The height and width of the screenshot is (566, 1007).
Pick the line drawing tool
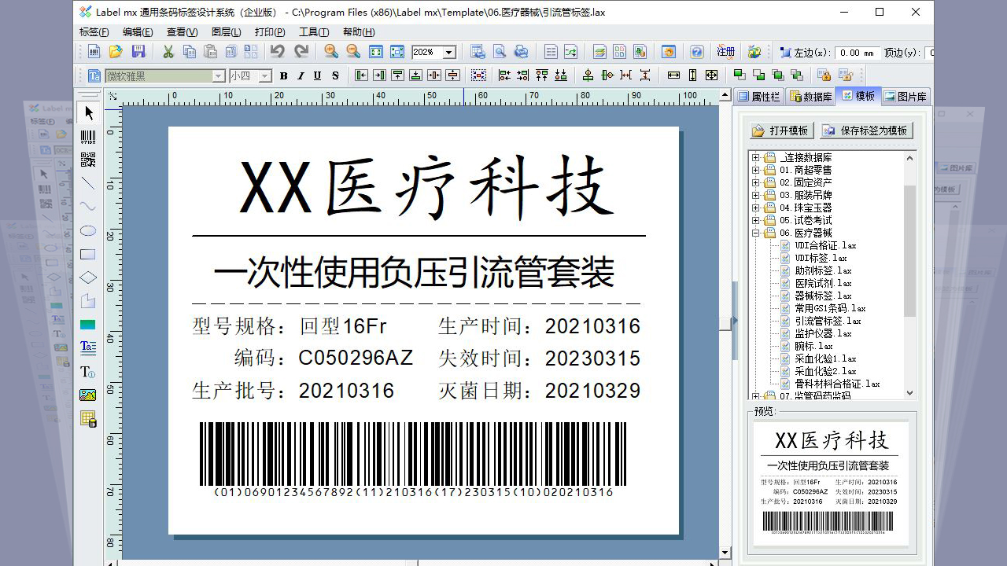(88, 183)
